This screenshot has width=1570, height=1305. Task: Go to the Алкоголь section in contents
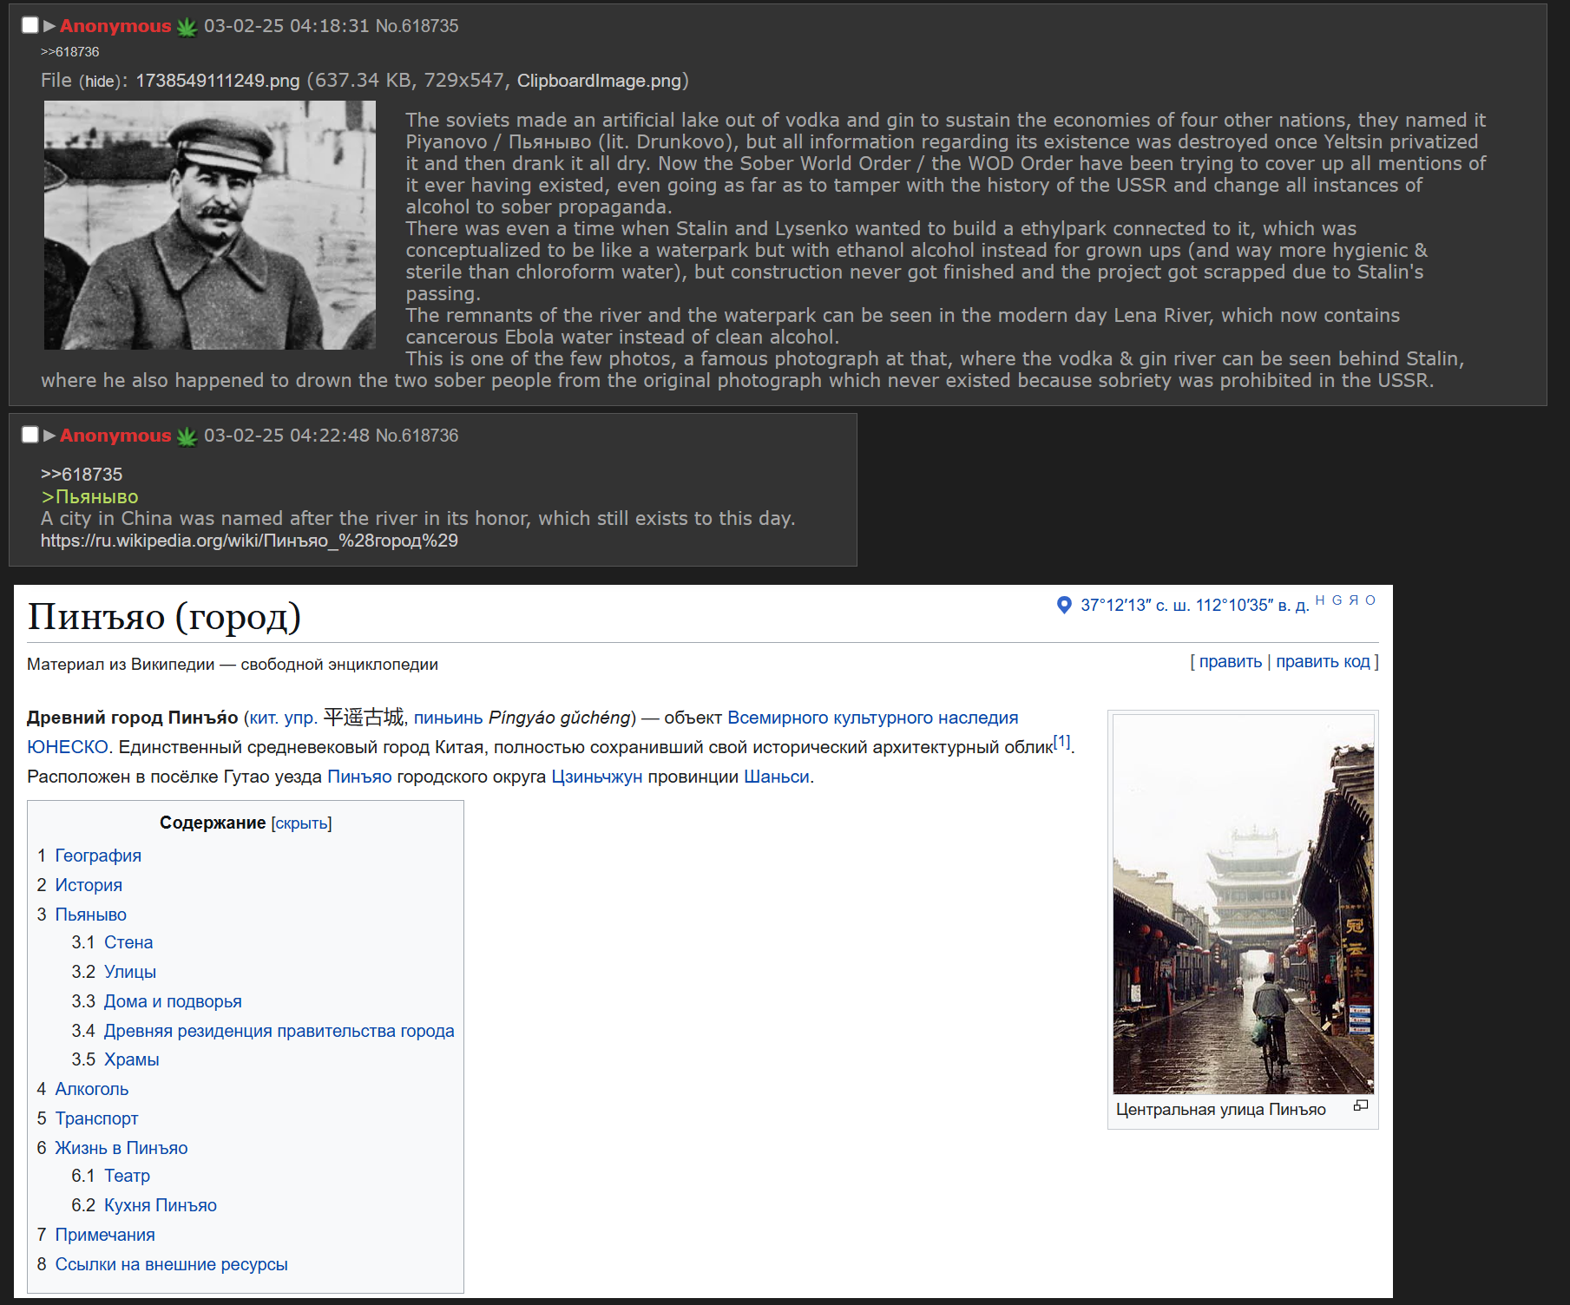tap(91, 1089)
